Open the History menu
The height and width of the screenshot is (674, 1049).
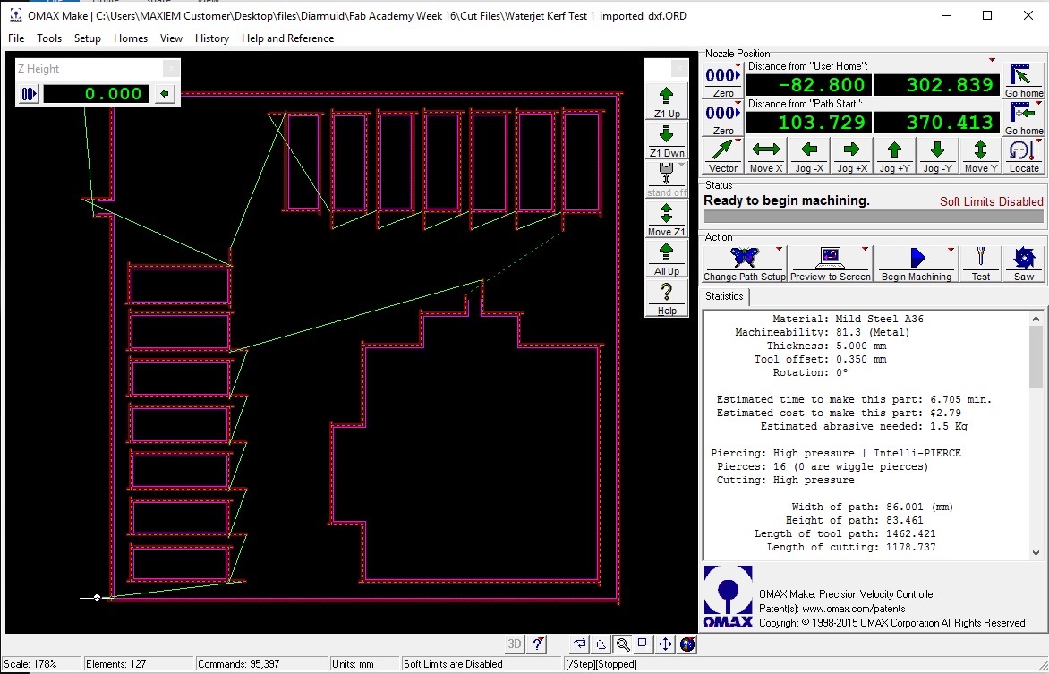pyautogui.click(x=212, y=38)
